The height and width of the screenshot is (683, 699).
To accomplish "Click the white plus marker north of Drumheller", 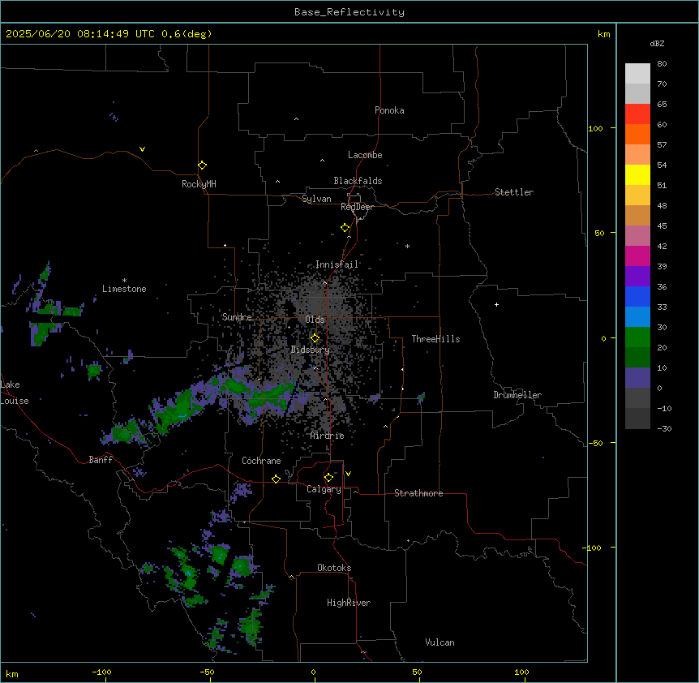I will pos(496,304).
